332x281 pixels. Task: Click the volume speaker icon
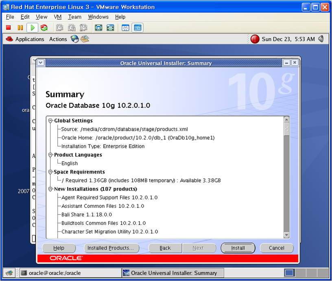[x=321, y=39]
